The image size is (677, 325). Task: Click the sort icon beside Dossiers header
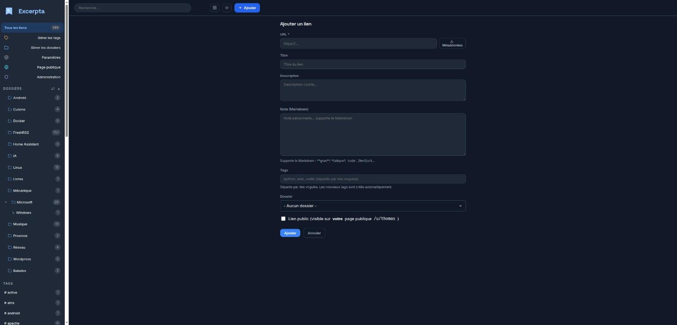[53, 89]
